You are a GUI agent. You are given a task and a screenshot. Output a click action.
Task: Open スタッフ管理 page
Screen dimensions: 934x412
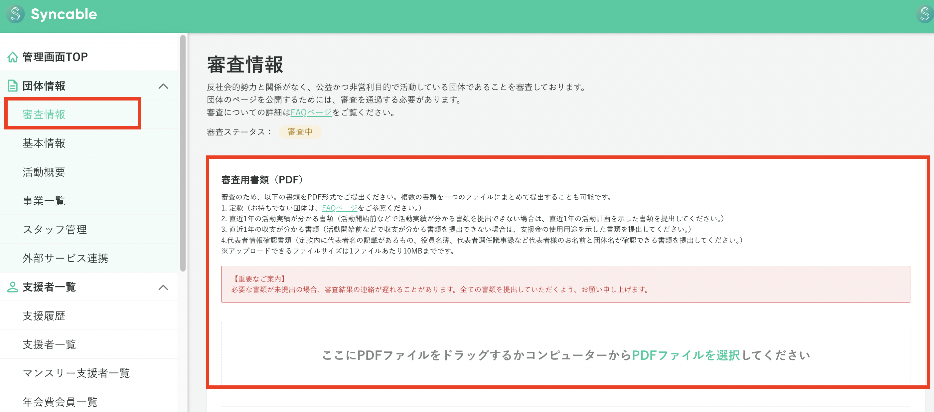[55, 229]
